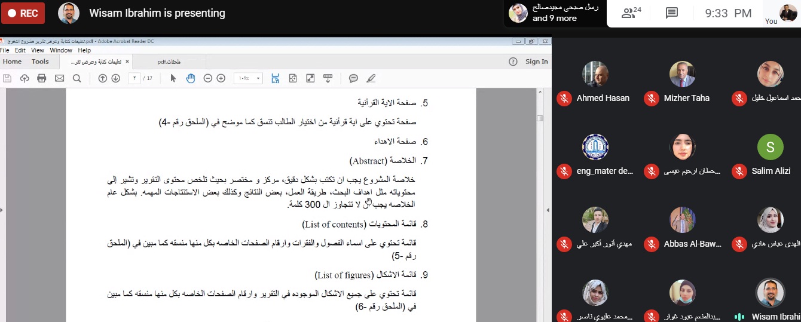
Task: Switch to the Home tab
Action: 12,62
